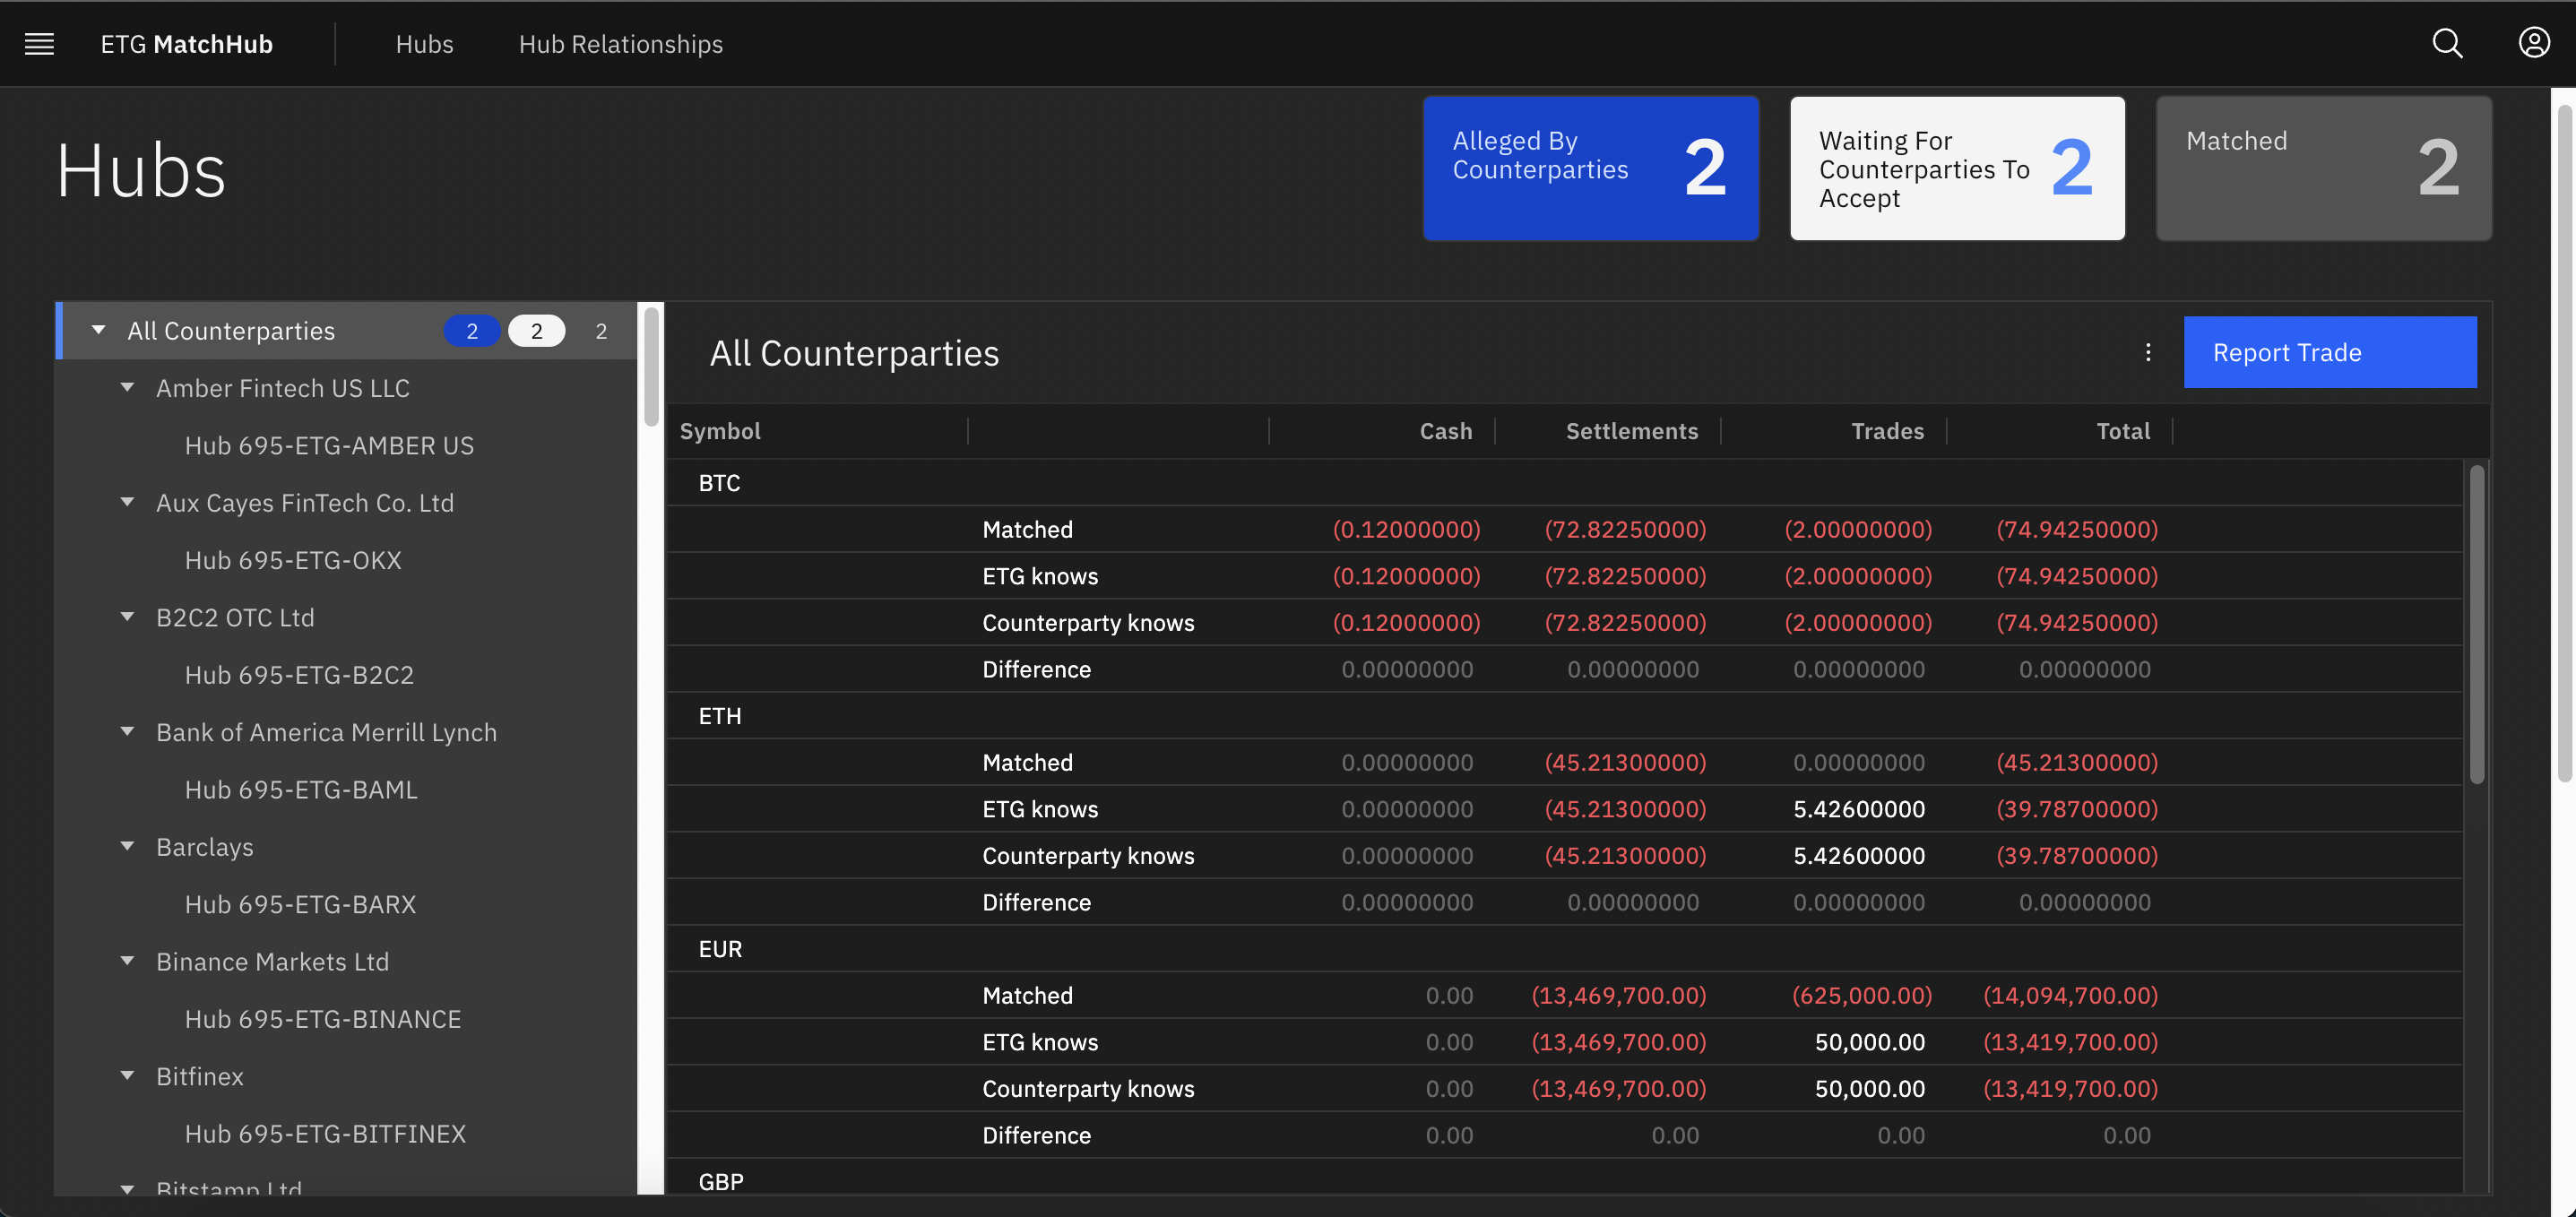This screenshot has width=2576, height=1217.
Task: Go to the Hubs tab
Action: pos(424,44)
